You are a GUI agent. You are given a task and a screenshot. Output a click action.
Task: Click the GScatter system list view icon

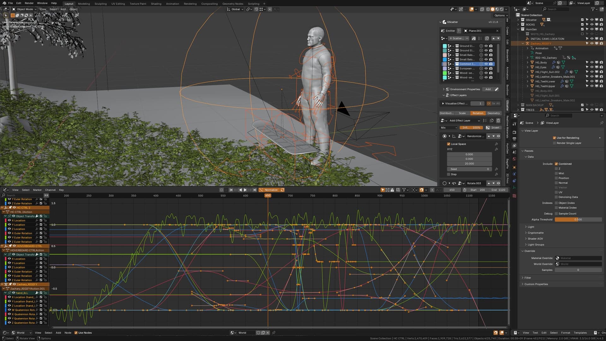pos(480,38)
